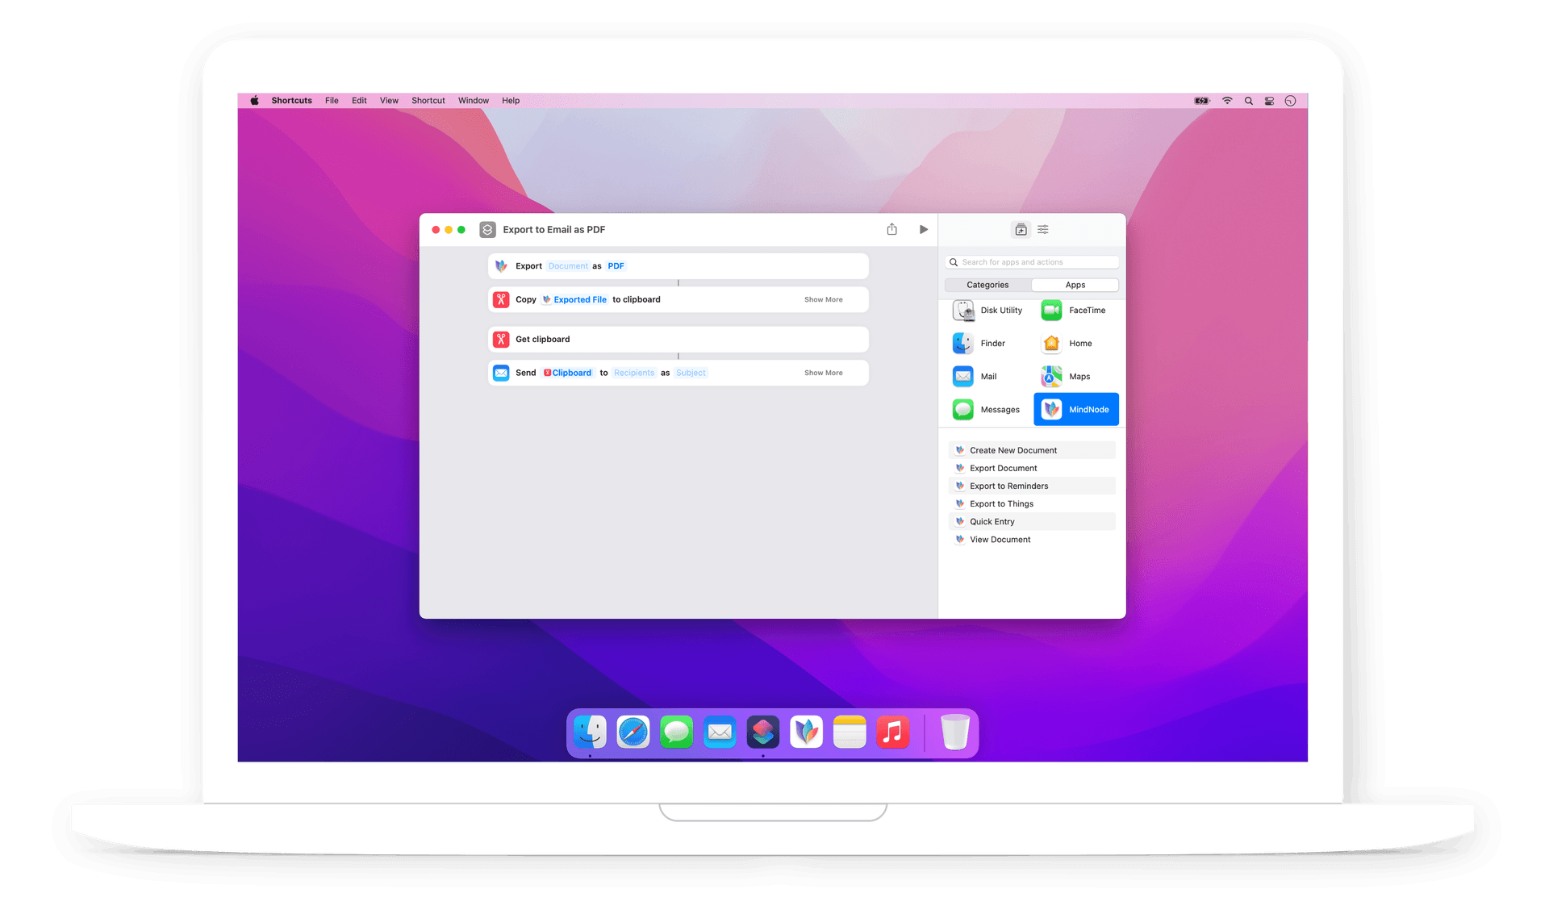Select the Apps tab
The width and height of the screenshot is (1549, 910).
coord(1075,285)
